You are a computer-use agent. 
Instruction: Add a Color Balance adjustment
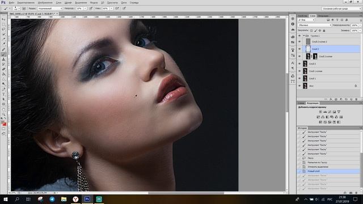(x=323, y=117)
